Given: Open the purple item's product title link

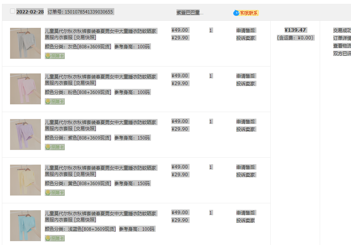Looking at the screenshot, I should [100, 122].
